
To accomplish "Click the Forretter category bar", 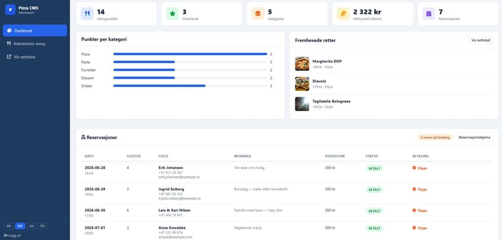I will point(190,70).
